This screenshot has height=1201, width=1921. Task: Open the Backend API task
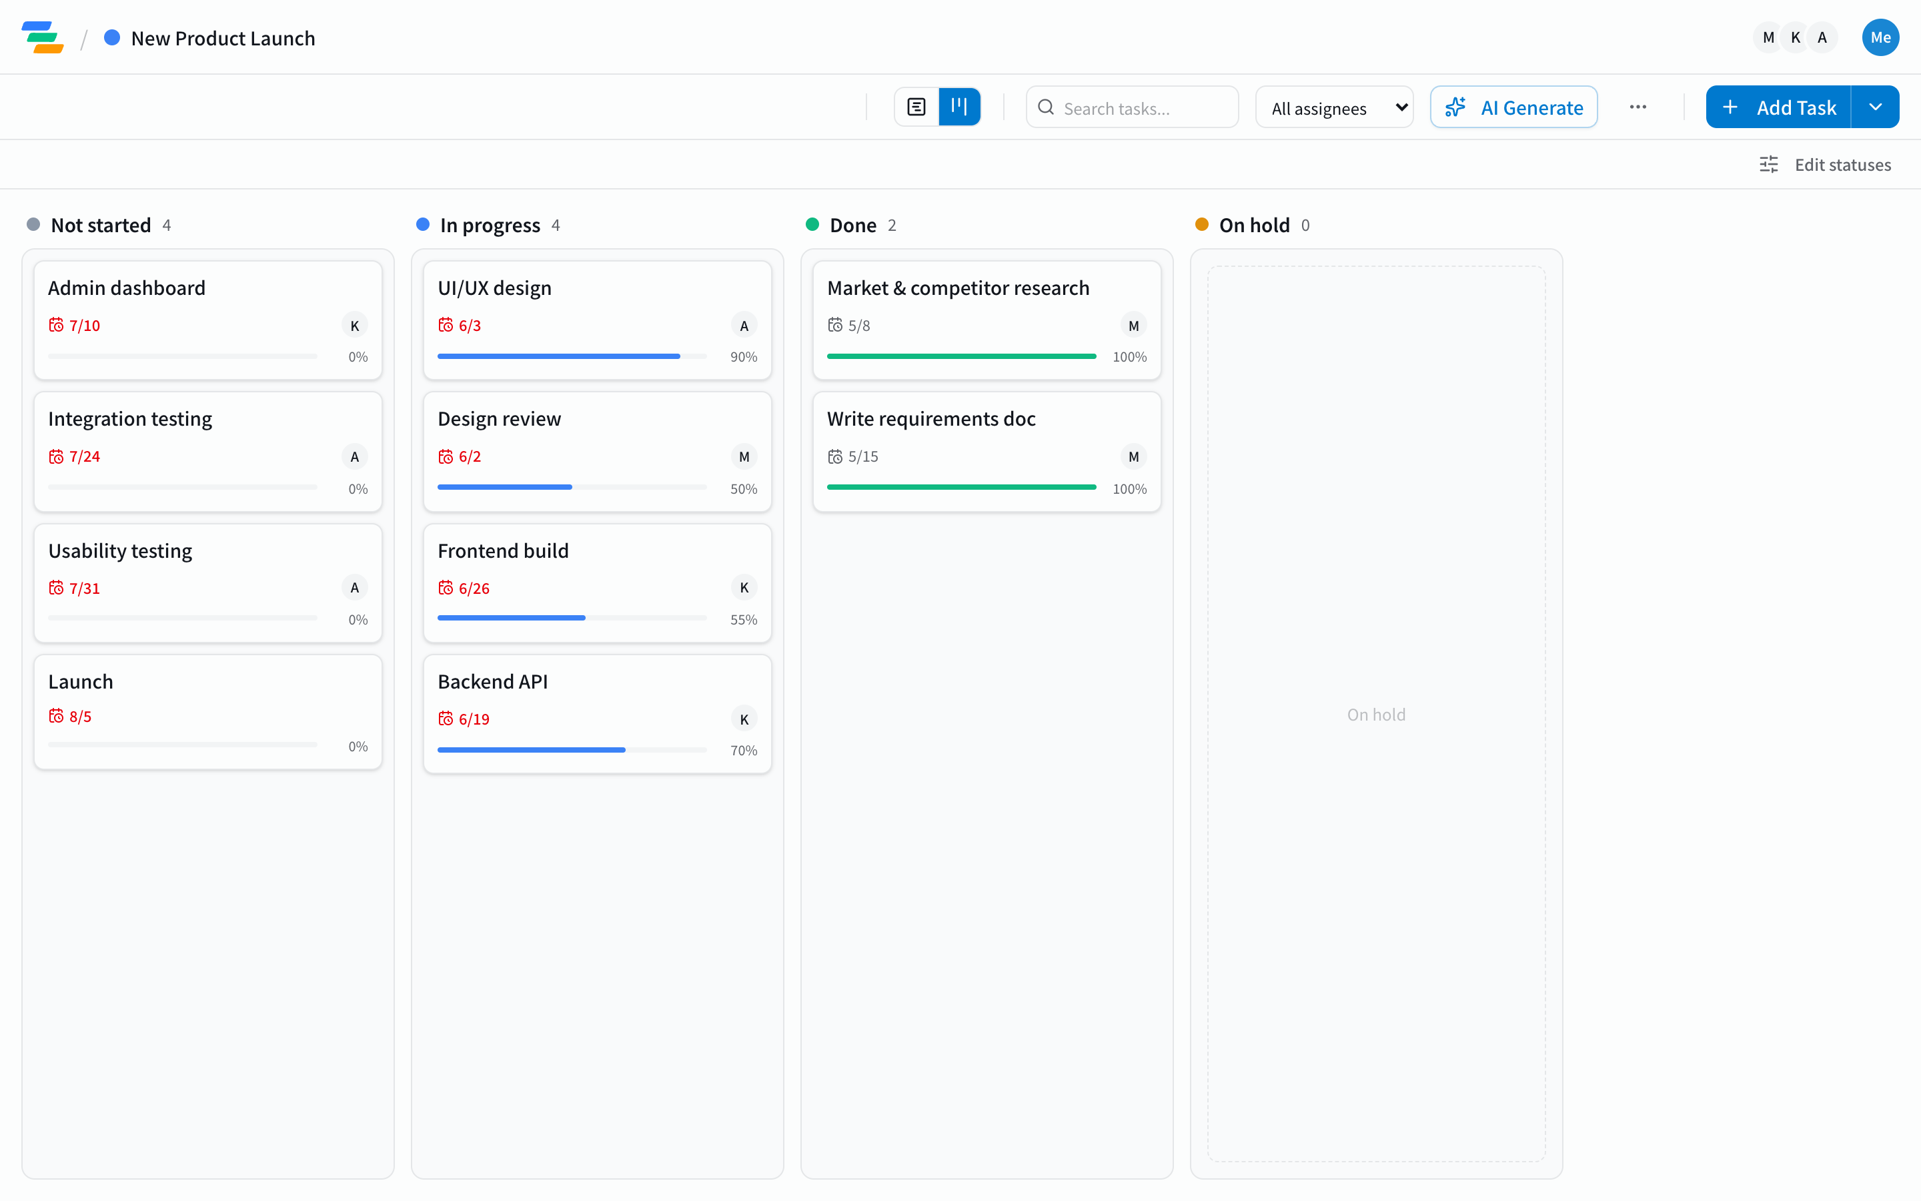coord(598,714)
